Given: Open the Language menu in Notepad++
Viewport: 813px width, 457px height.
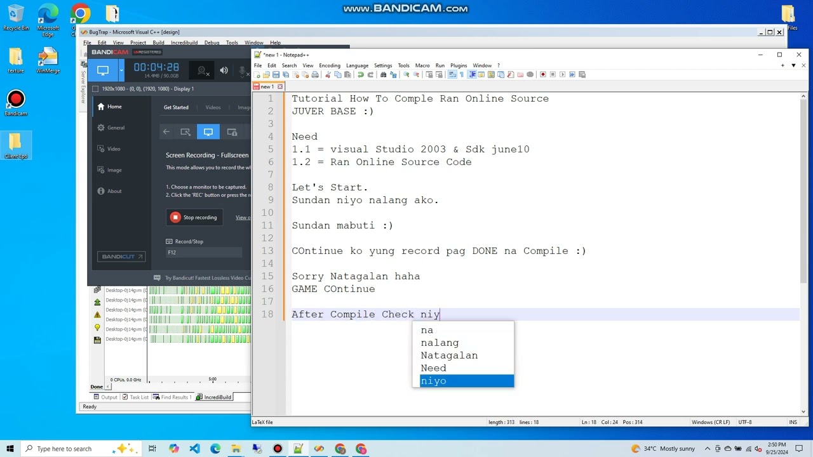Looking at the screenshot, I should click(357, 65).
